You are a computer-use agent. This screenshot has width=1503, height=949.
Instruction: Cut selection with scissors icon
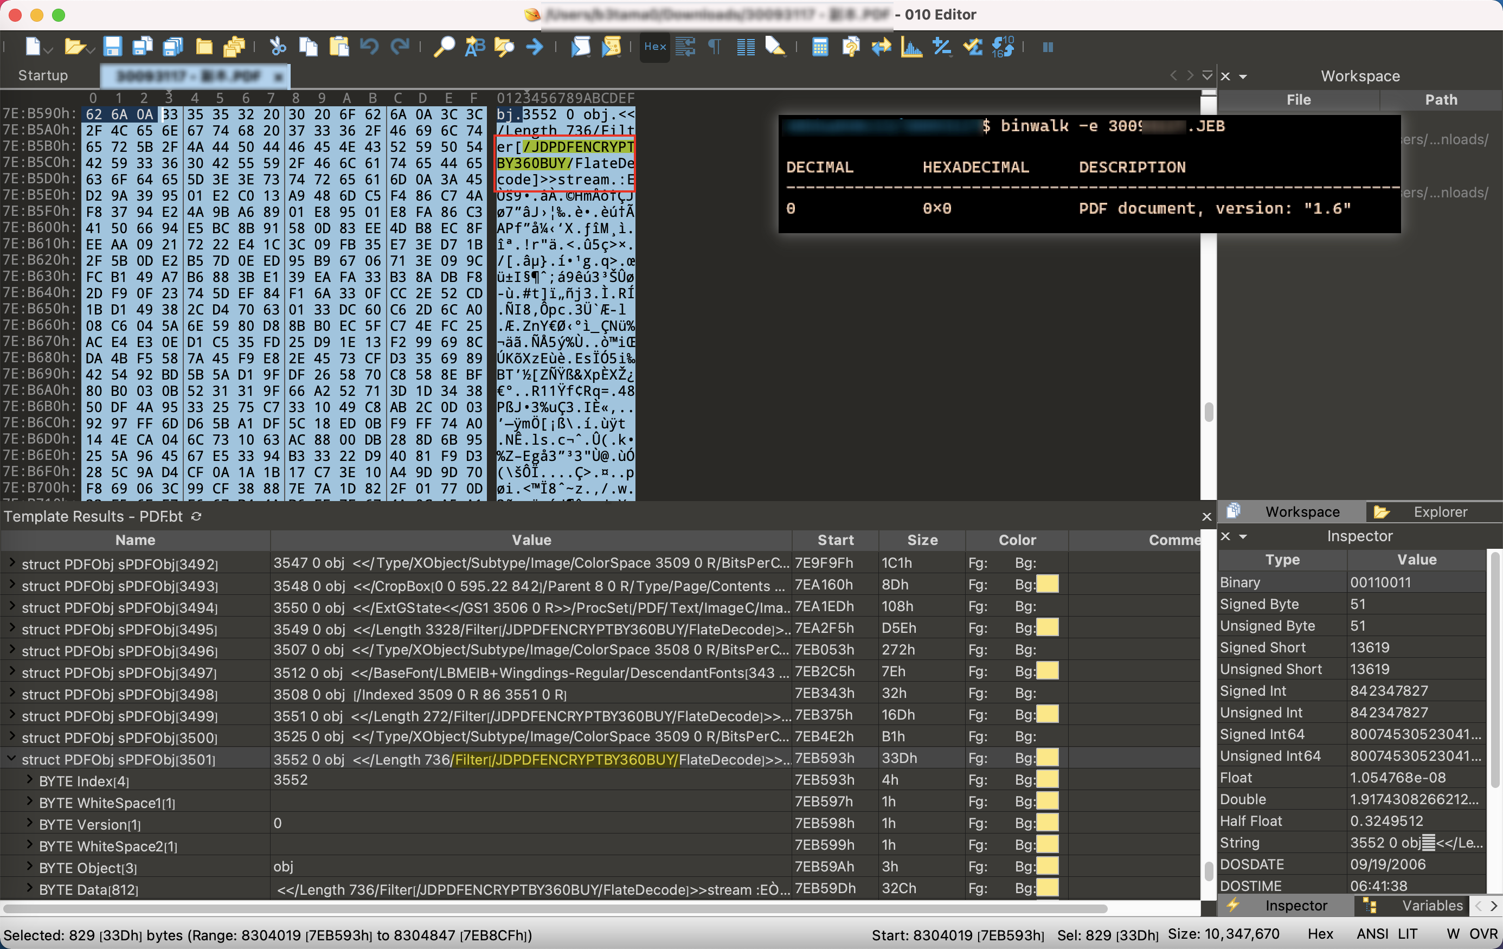(x=278, y=47)
